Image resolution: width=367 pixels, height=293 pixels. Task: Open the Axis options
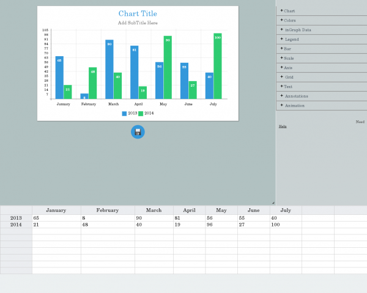coord(287,68)
